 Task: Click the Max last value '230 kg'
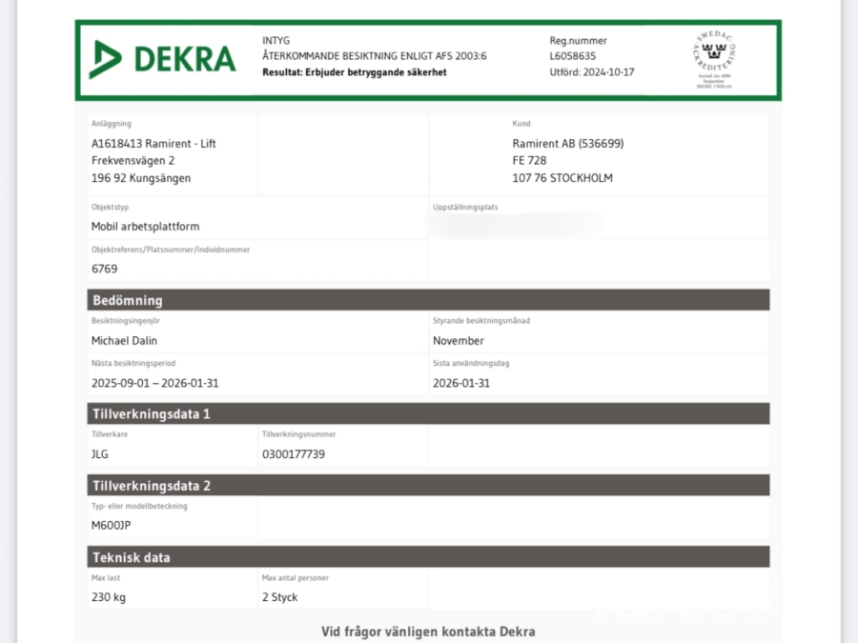pos(109,597)
